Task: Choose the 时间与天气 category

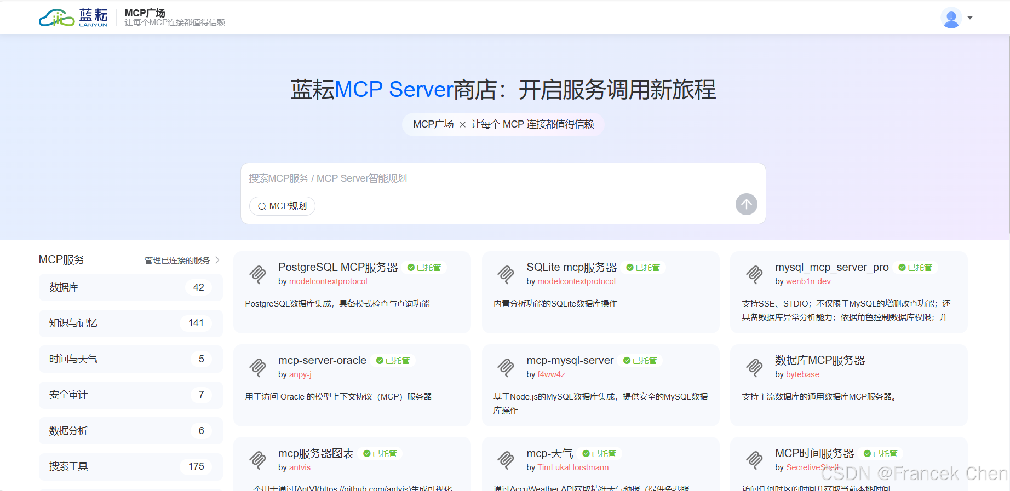Action: [130, 359]
